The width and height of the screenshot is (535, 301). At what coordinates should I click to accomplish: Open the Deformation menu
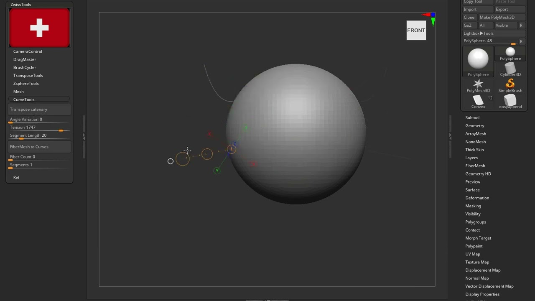(477, 198)
